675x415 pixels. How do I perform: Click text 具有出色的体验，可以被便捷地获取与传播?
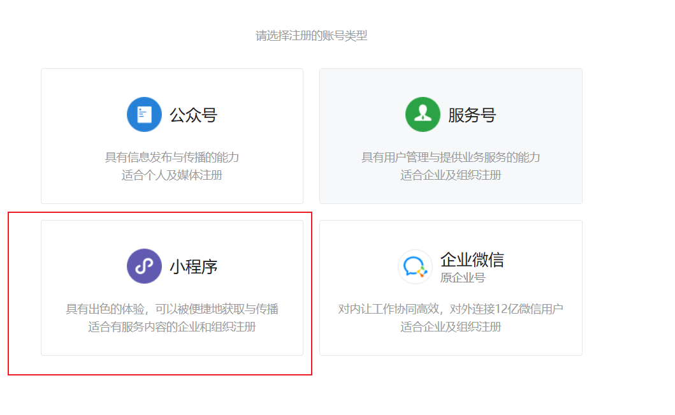pos(171,309)
